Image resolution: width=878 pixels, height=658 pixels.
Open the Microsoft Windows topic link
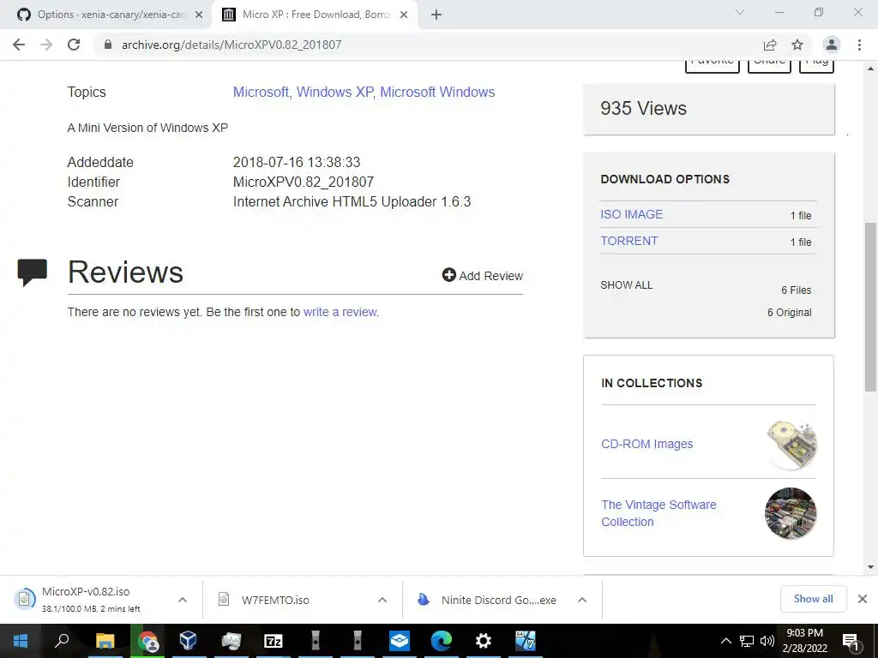[437, 92]
